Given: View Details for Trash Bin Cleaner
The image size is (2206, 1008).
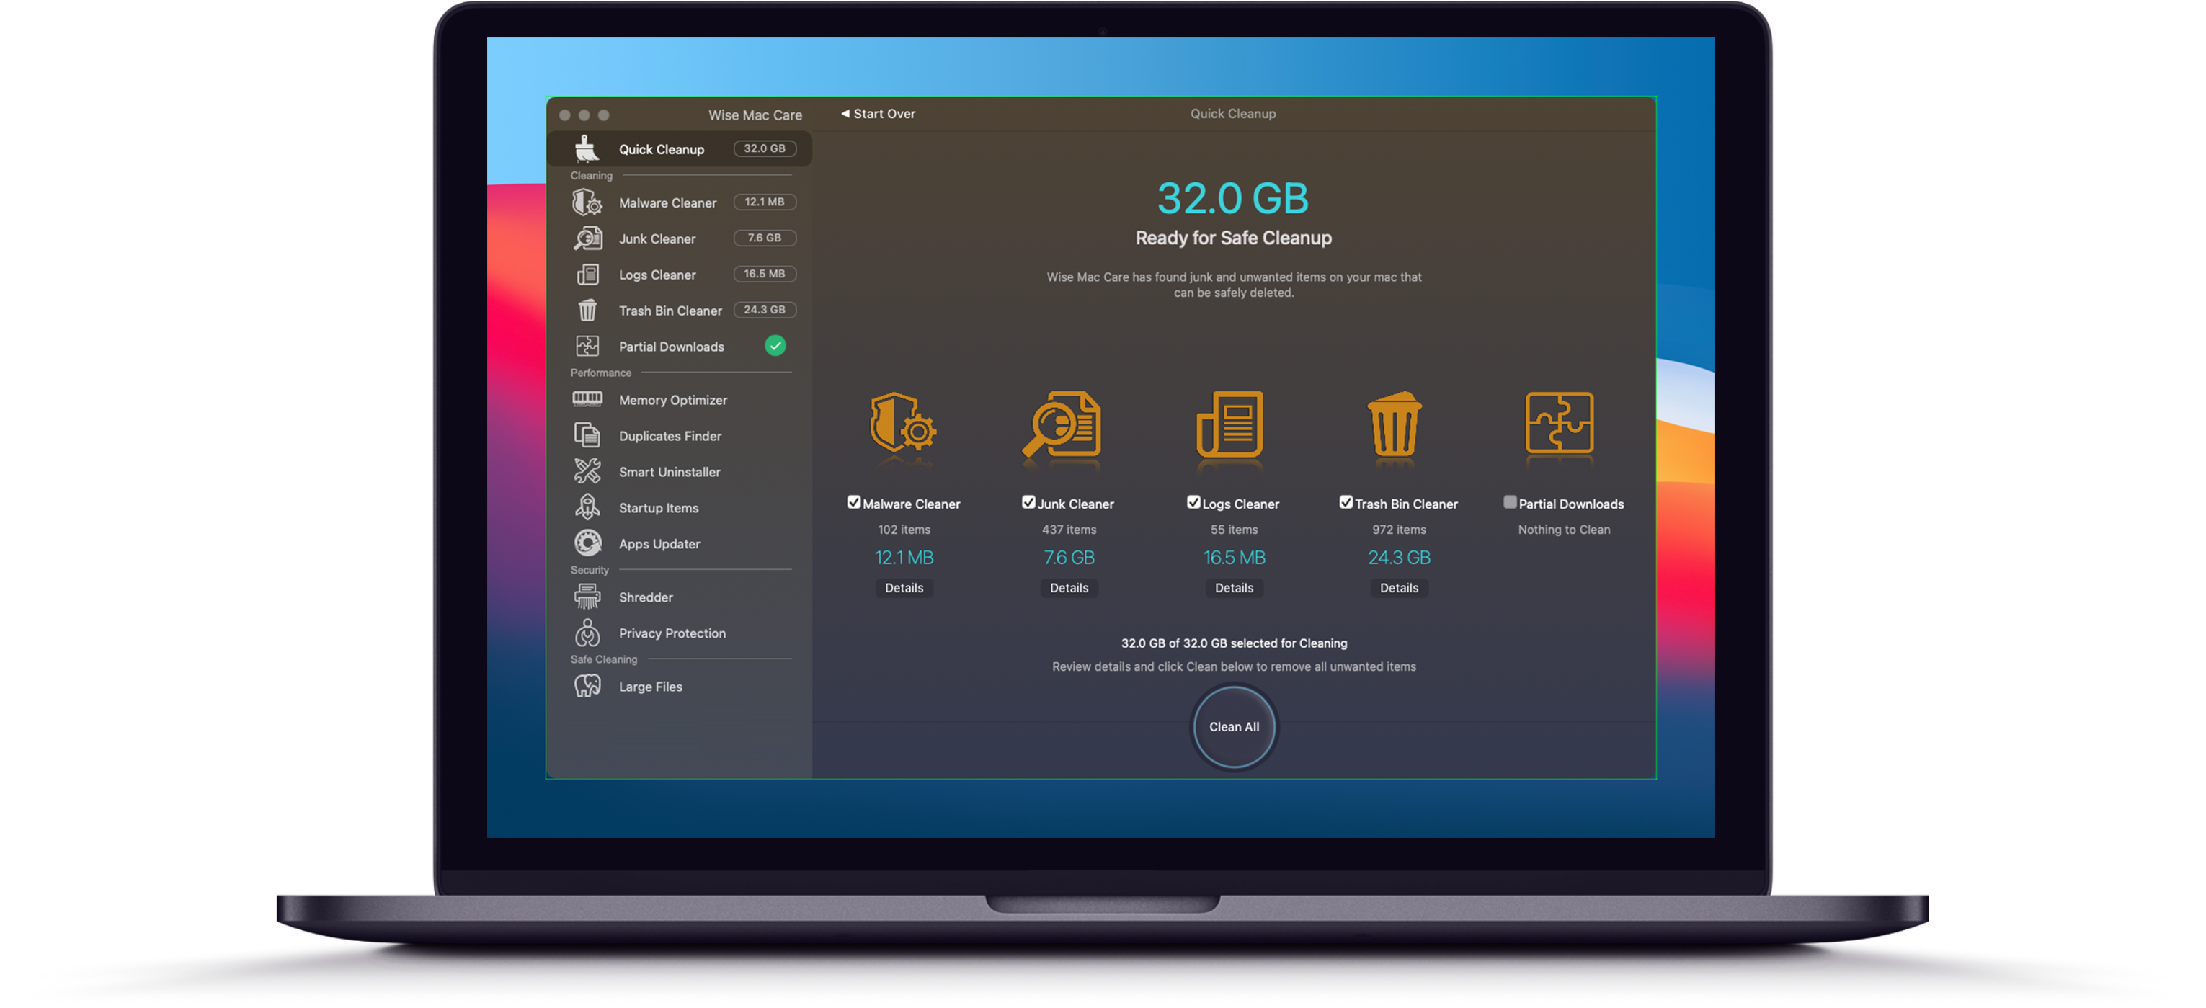Looking at the screenshot, I should tap(1400, 587).
